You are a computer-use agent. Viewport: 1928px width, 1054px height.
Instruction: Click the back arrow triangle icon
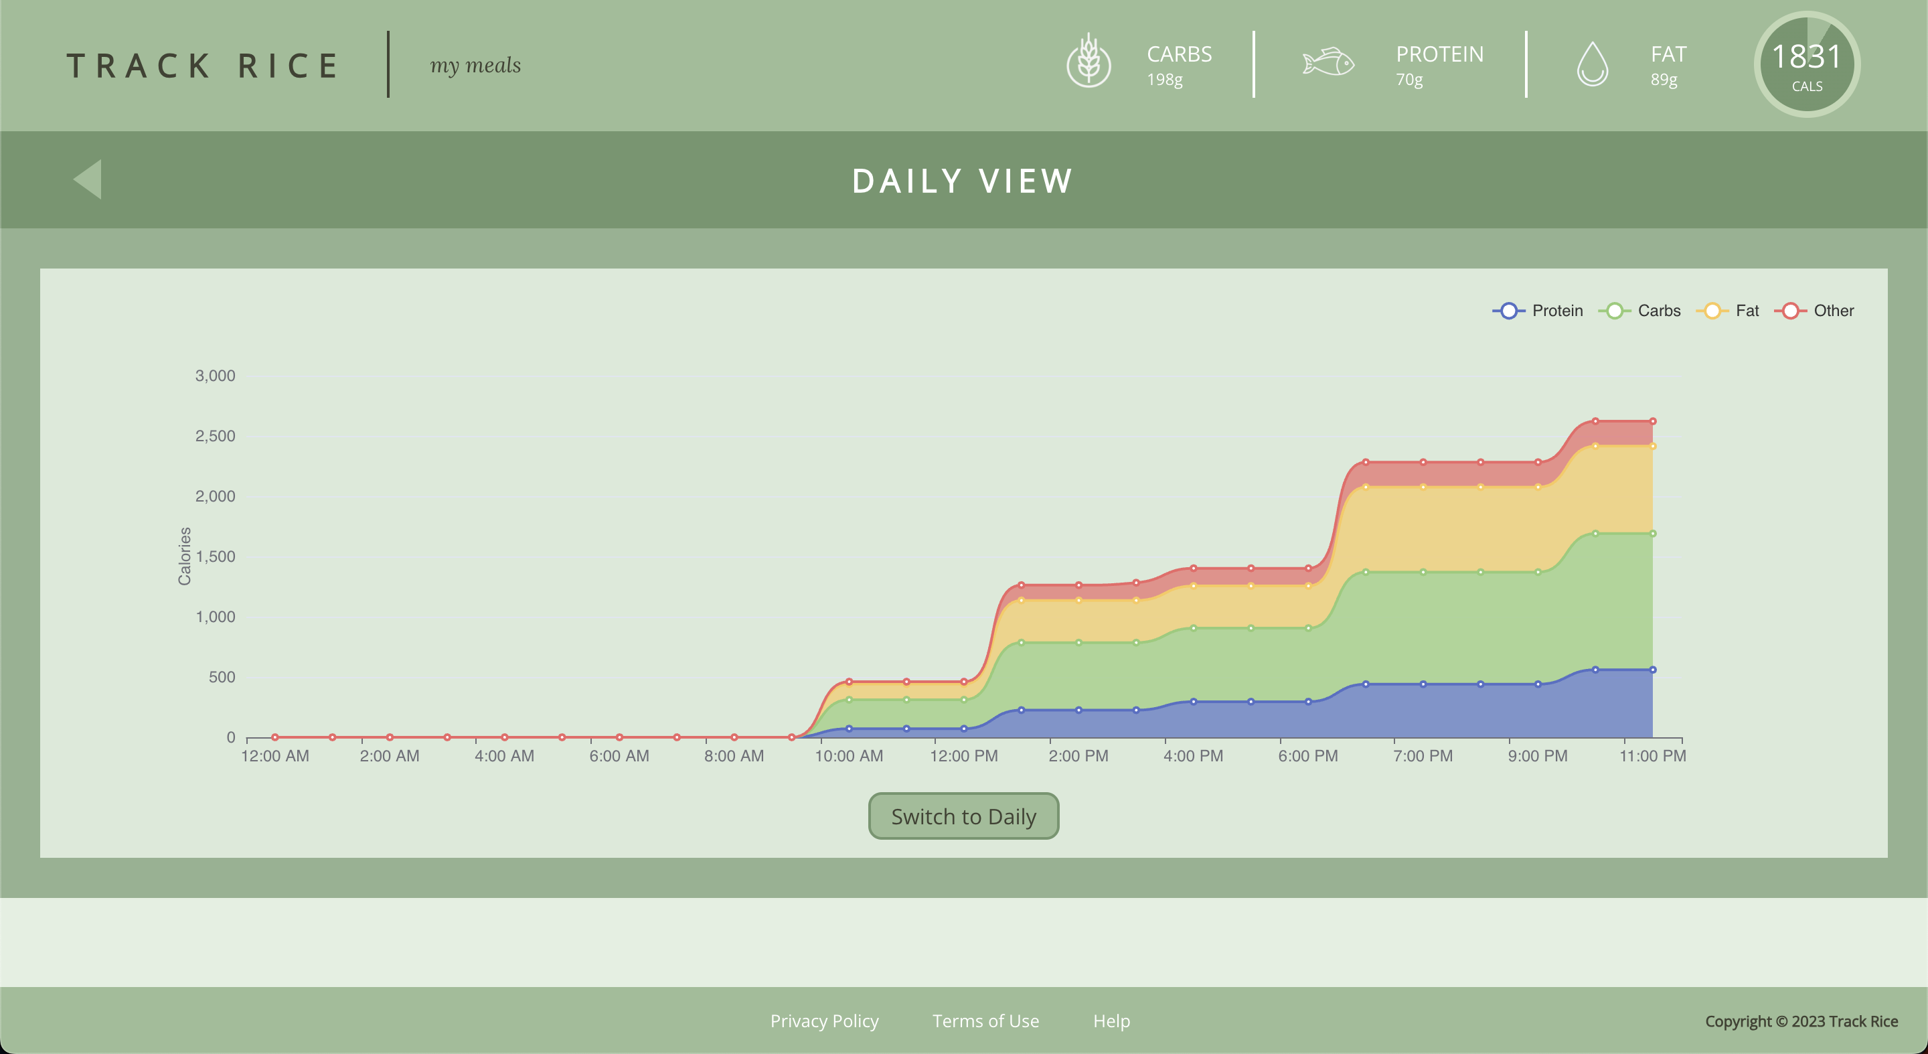tap(88, 179)
